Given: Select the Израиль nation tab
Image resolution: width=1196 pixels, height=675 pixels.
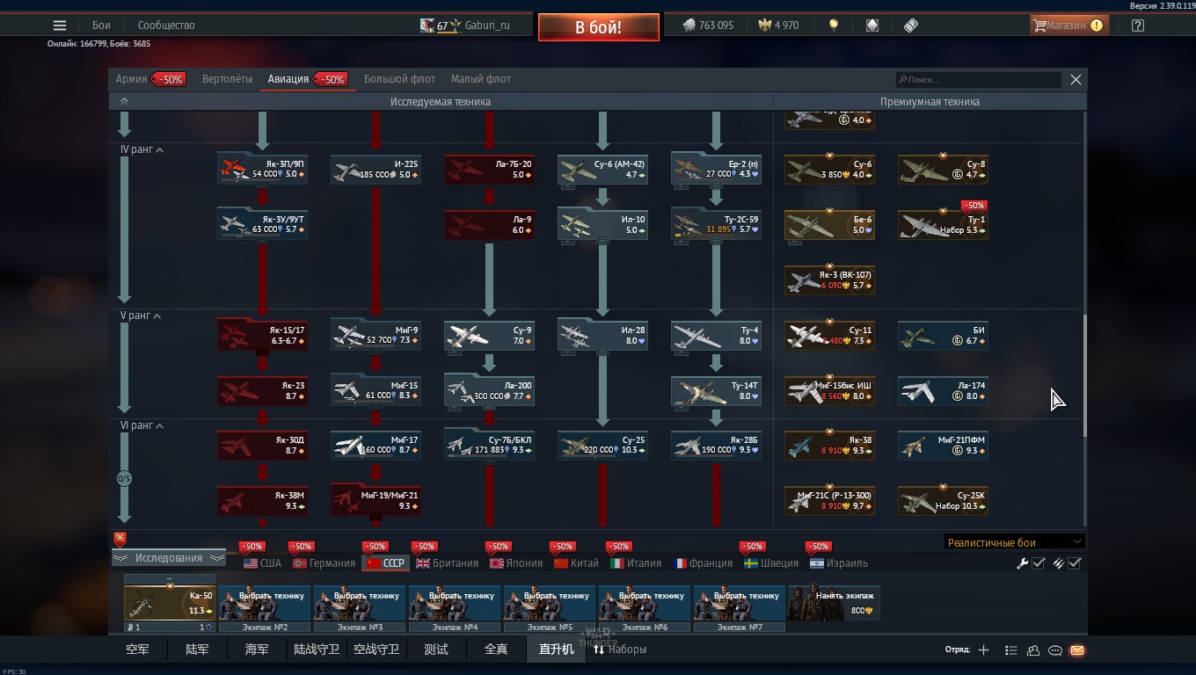Looking at the screenshot, I should [838, 563].
